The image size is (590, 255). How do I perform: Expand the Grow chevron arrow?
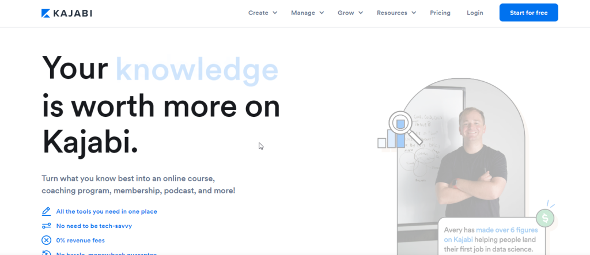(361, 13)
